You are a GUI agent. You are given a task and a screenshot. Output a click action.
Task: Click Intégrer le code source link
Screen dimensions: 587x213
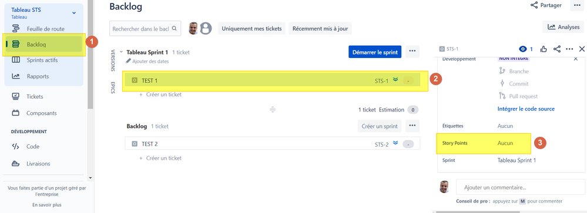pyautogui.click(x=526, y=109)
